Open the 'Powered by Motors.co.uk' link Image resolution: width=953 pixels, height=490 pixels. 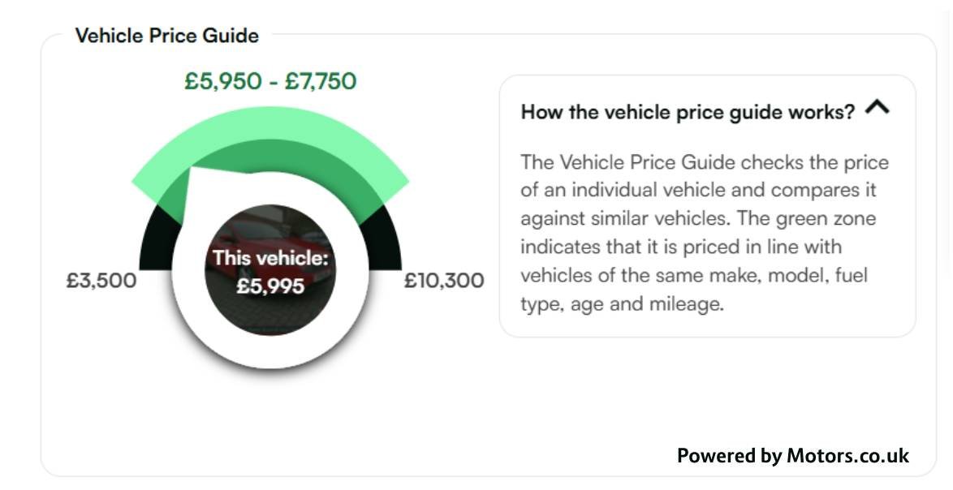click(x=793, y=455)
